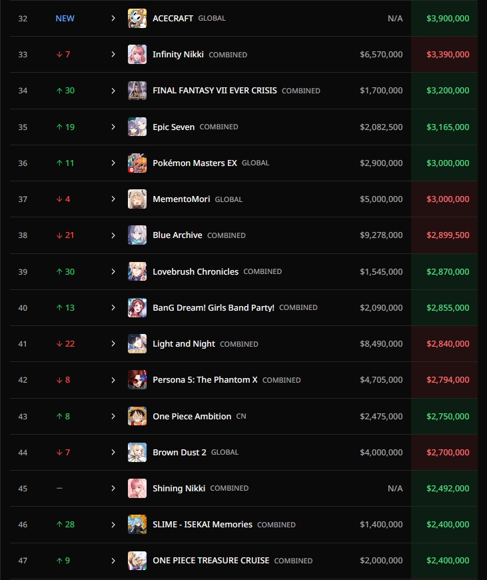Click the One Piece Ambition icon
Screen dimensions: 487x580
point(137,416)
